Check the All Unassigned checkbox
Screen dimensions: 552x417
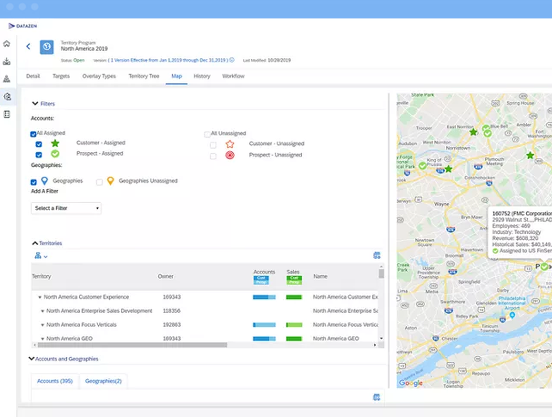[208, 134]
